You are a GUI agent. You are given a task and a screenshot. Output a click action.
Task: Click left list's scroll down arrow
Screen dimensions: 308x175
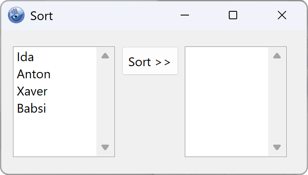105,147
